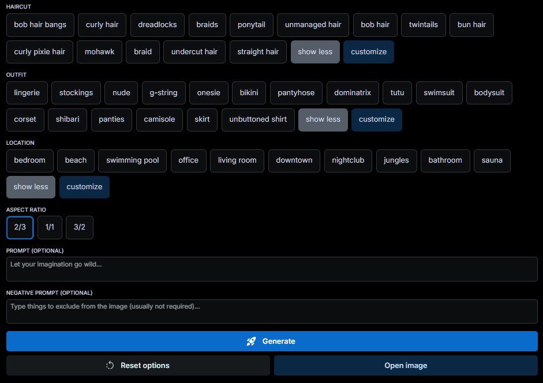
Task: Select the corset outfit option
Action: pos(25,120)
